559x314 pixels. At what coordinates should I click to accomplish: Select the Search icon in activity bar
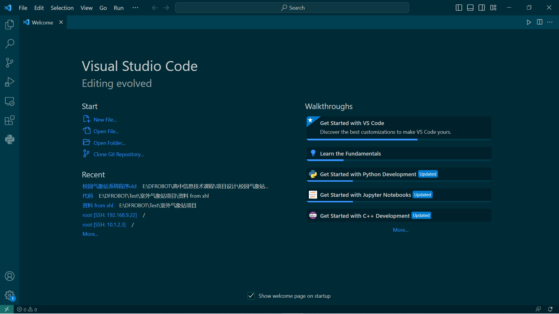(10, 43)
